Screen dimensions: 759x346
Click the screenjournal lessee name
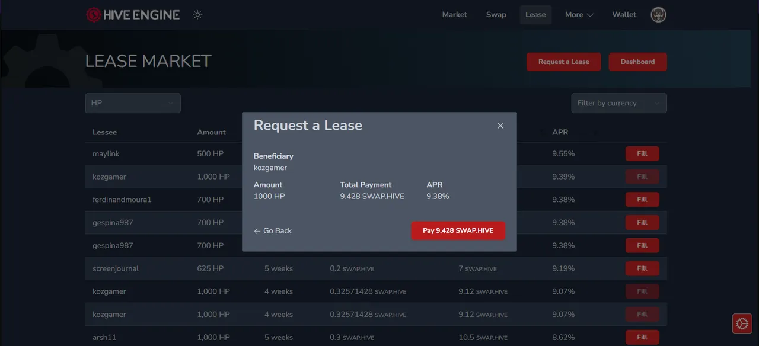(x=116, y=268)
